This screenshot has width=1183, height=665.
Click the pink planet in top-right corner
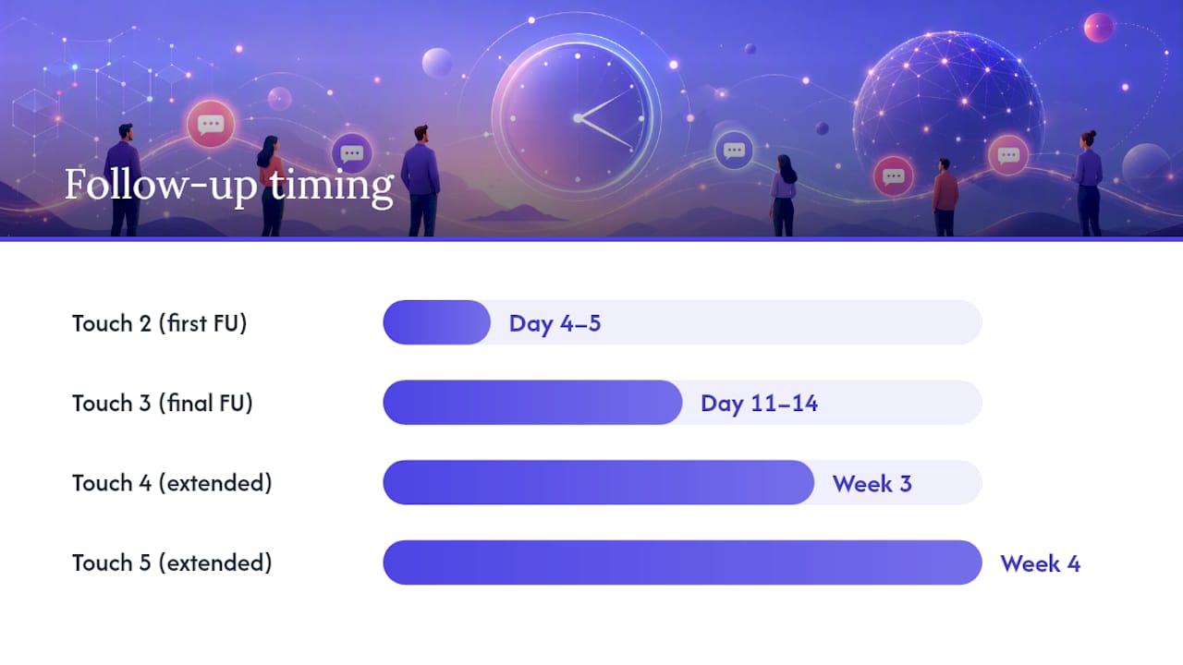click(x=1099, y=28)
